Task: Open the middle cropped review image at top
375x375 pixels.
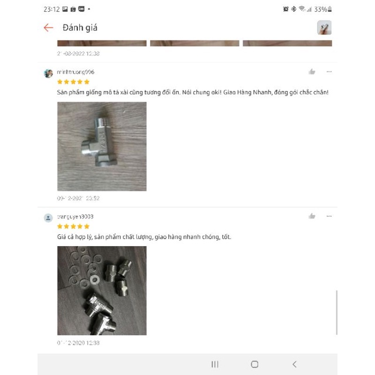Action: (195, 43)
